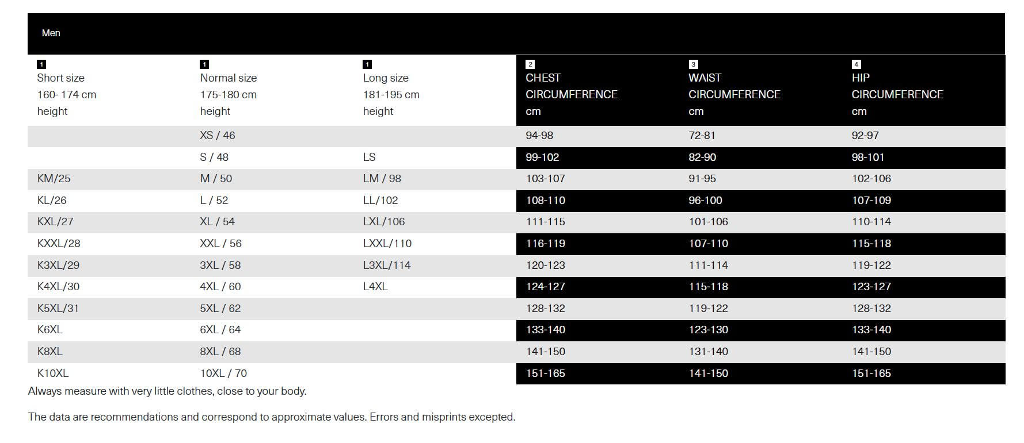
Task: Select the KM/25 short size cell
Action: pyautogui.click(x=54, y=179)
